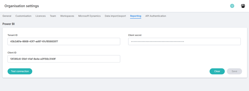Open the user profile avatar
The height and width of the screenshot is (91, 249).
point(243,6)
